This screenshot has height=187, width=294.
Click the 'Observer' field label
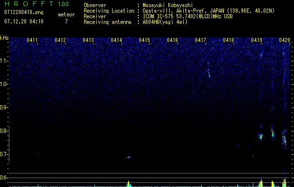95,5
